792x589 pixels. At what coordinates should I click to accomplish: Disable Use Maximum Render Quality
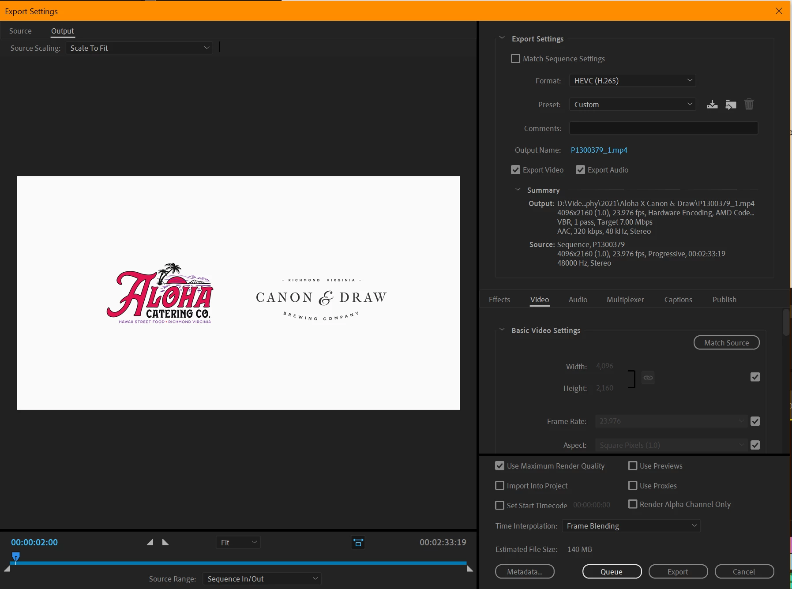pyautogui.click(x=499, y=465)
